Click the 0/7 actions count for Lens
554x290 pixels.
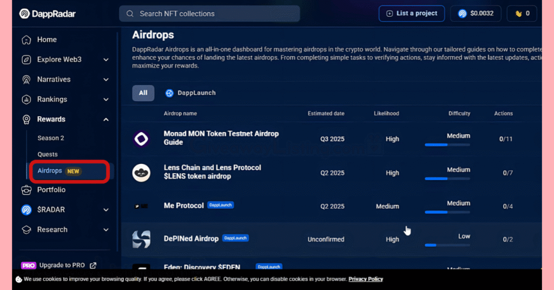507,173
